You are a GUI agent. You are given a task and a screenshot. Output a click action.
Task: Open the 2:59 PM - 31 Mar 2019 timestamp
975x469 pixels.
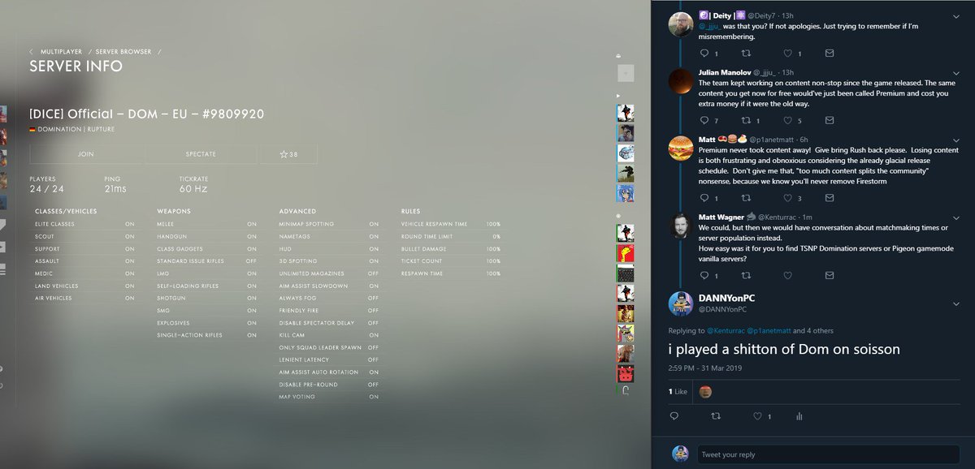704,368
